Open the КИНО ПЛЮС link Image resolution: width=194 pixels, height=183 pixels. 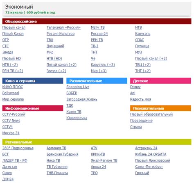[x=13, y=87]
